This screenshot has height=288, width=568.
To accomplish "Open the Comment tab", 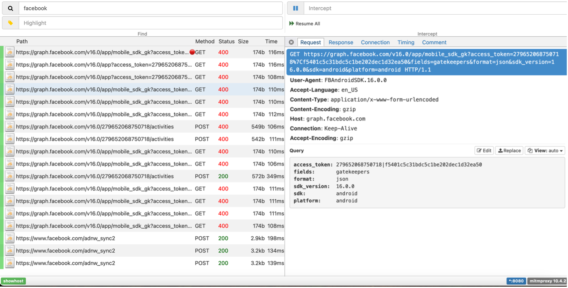I will pyautogui.click(x=434, y=42).
